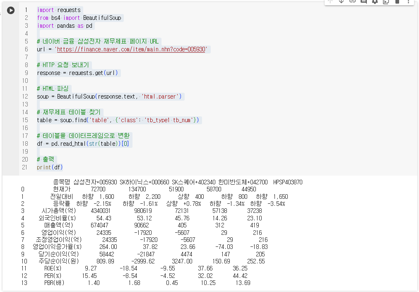This screenshot has width=419, height=292.
Task: Click the 'response = requests.get(url)' line
Action: pyautogui.click(x=77, y=73)
